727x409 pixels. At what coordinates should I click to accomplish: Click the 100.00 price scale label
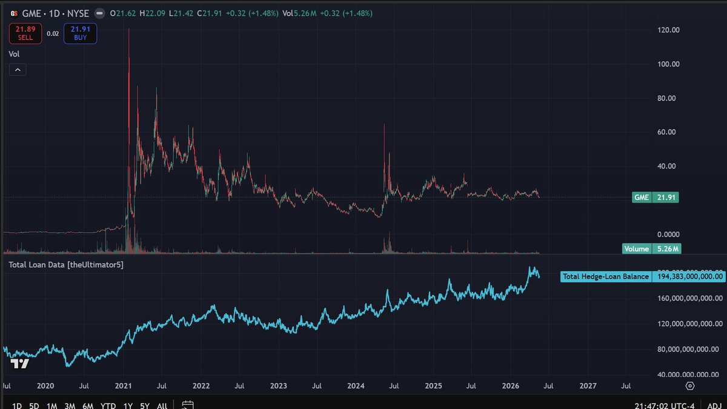click(669, 64)
